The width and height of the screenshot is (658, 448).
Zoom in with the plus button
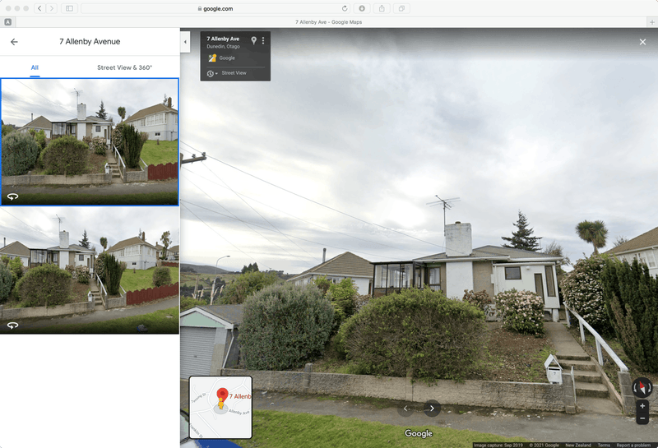(x=642, y=406)
